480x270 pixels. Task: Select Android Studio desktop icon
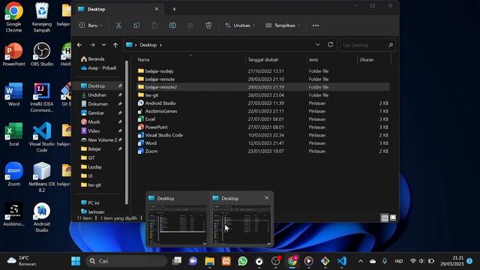click(x=42, y=217)
